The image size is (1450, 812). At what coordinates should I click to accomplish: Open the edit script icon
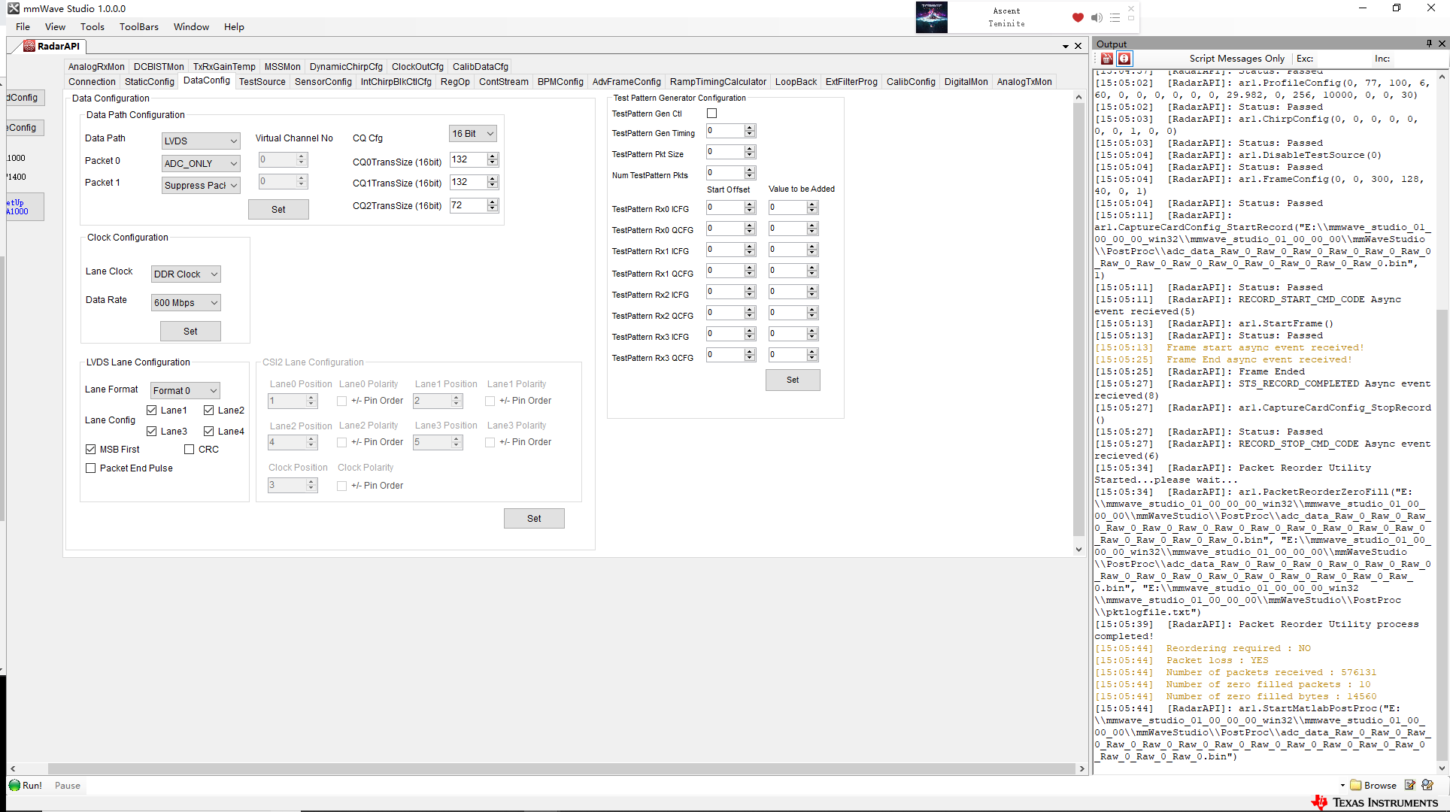1410,785
